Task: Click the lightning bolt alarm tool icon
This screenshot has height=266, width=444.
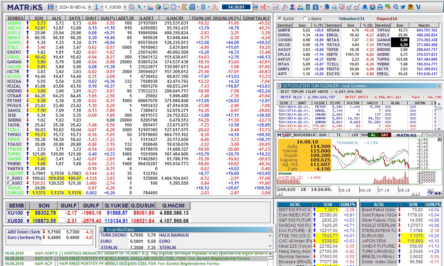Action: pos(139,7)
